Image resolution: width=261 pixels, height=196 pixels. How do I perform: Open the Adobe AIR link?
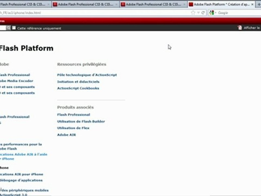pos(66,135)
